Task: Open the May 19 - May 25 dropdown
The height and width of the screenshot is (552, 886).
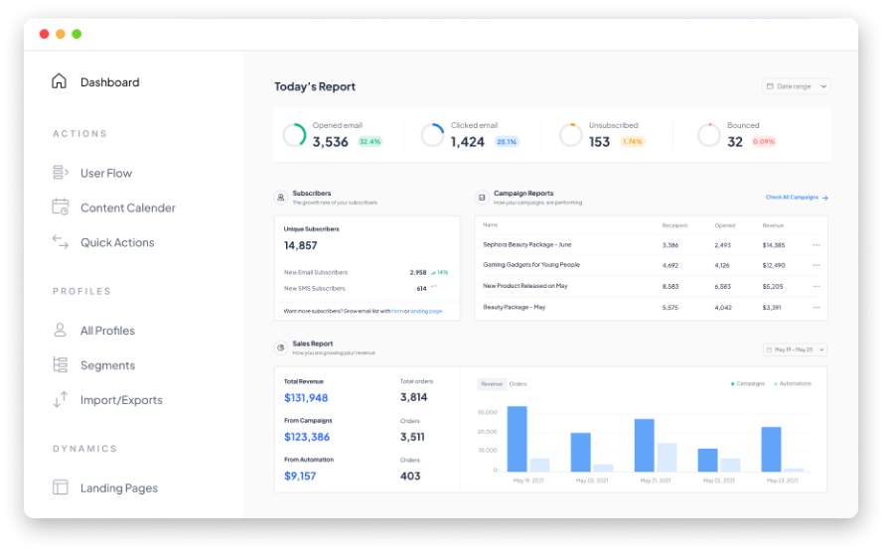Action: 795,349
